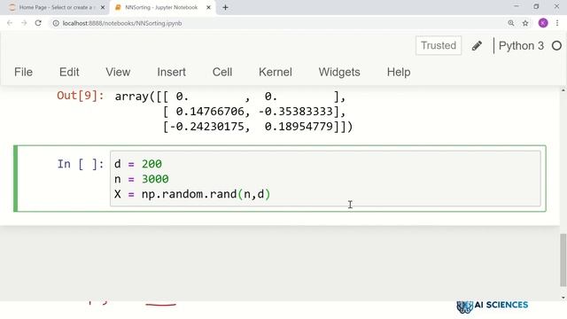Click the line n = 3000
Image resolution: width=567 pixels, height=319 pixels.
tap(142, 179)
